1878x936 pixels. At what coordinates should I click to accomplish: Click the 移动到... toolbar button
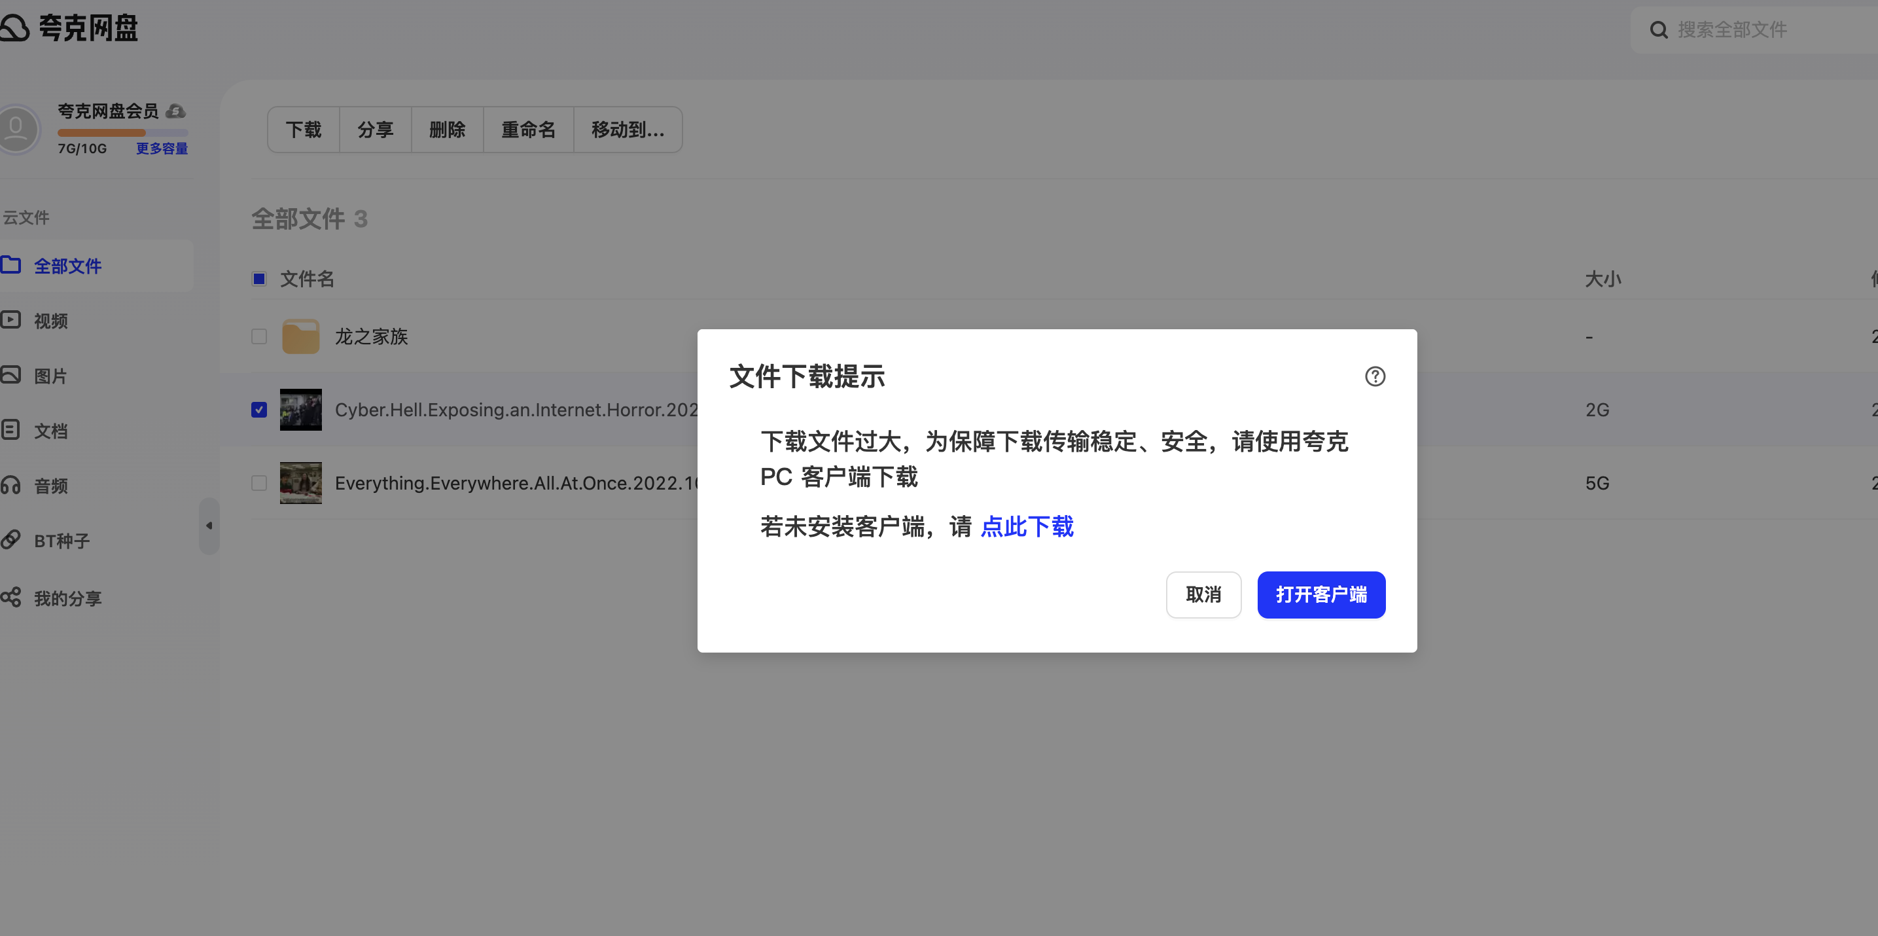[628, 130]
